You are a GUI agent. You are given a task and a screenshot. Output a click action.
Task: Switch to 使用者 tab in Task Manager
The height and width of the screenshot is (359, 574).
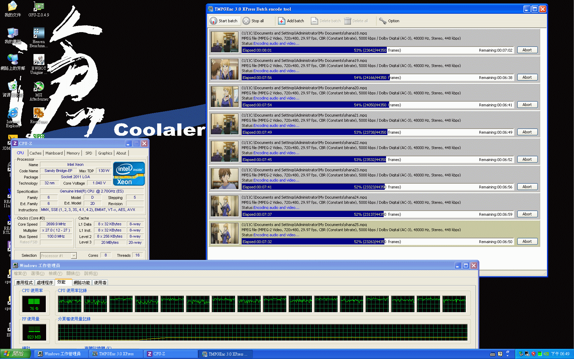tap(100, 282)
